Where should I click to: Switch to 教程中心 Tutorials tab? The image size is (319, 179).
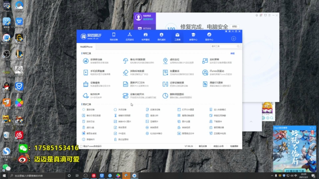pyautogui.click(x=193, y=37)
